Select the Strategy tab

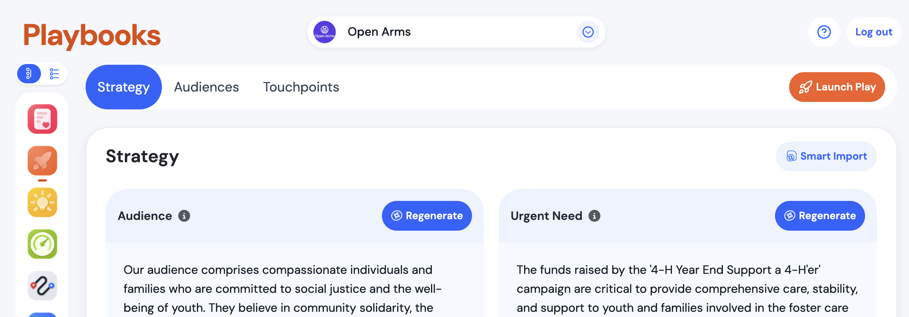tap(124, 87)
